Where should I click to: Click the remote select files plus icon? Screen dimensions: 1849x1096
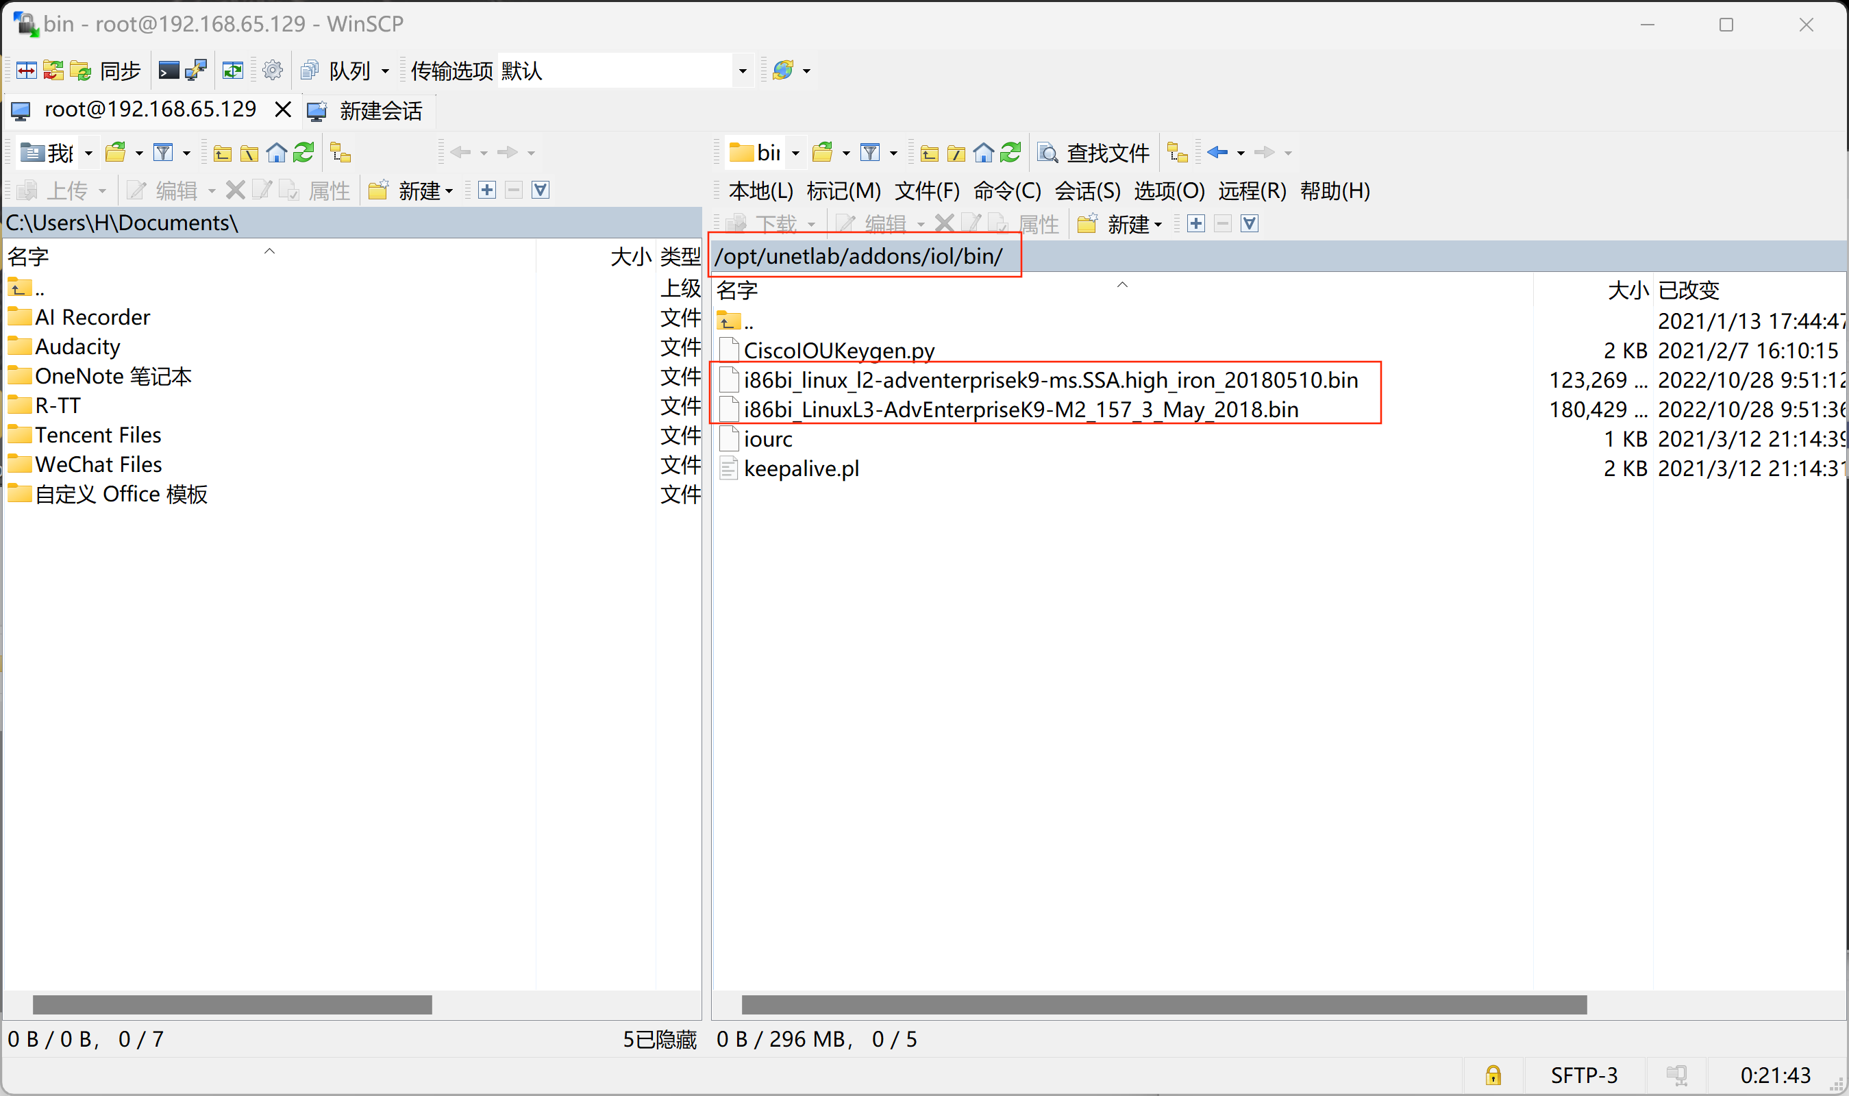click(1195, 223)
